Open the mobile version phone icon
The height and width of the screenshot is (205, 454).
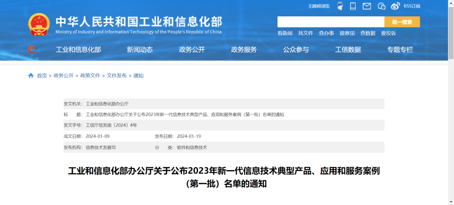pyautogui.click(x=353, y=6)
